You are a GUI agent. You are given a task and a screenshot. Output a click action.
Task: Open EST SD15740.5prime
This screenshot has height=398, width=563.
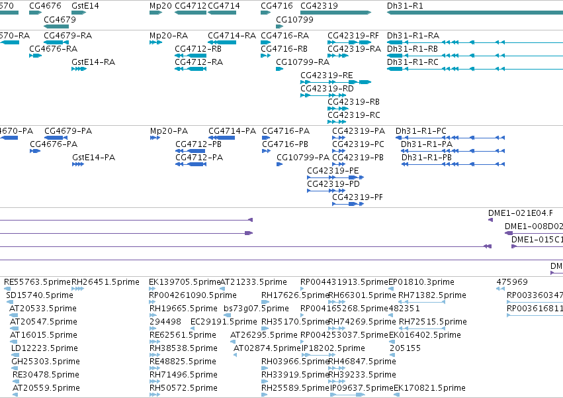(40, 295)
